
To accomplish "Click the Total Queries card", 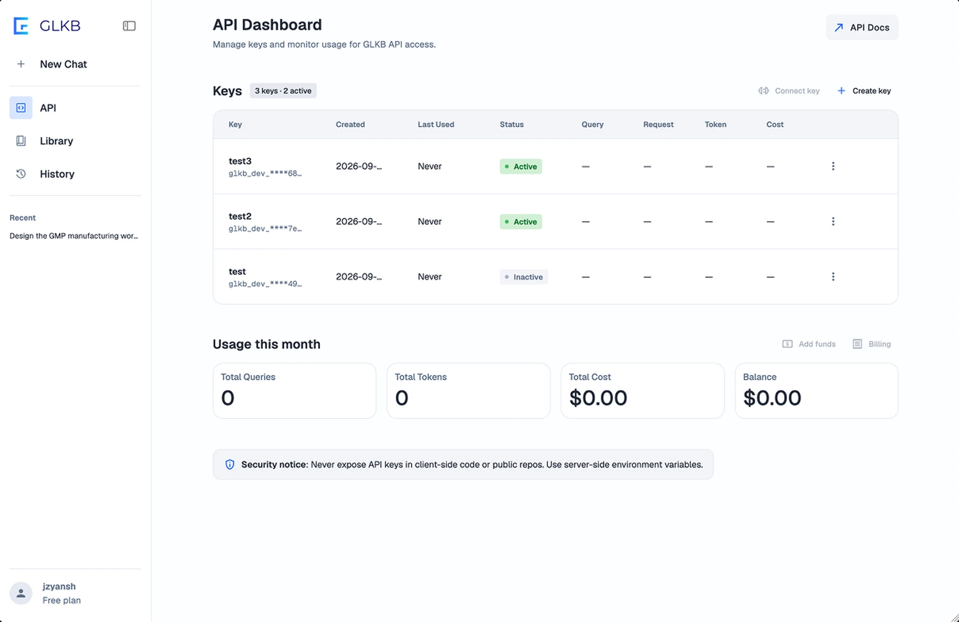I will pos(294,391).
